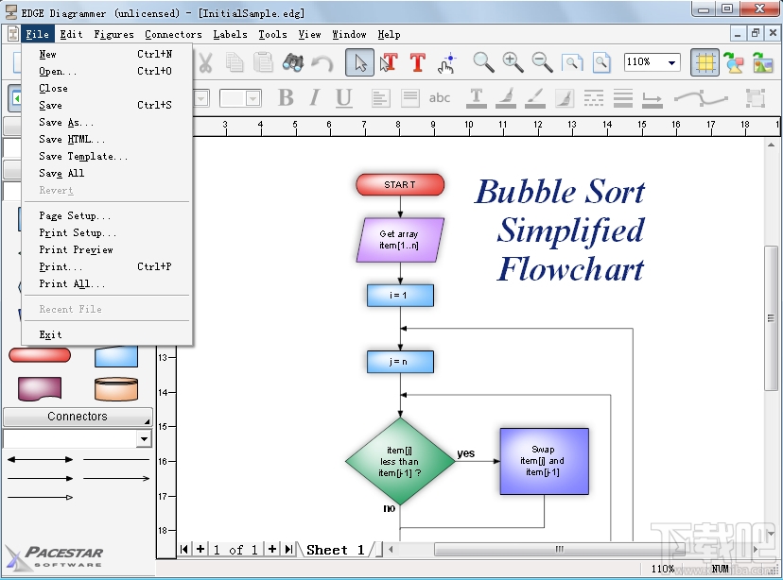Image resolution: width=783 pixels, height=580 pixels.
Task: Select the Zoom In magnifier tool
Action: click(x=512, y=63)
